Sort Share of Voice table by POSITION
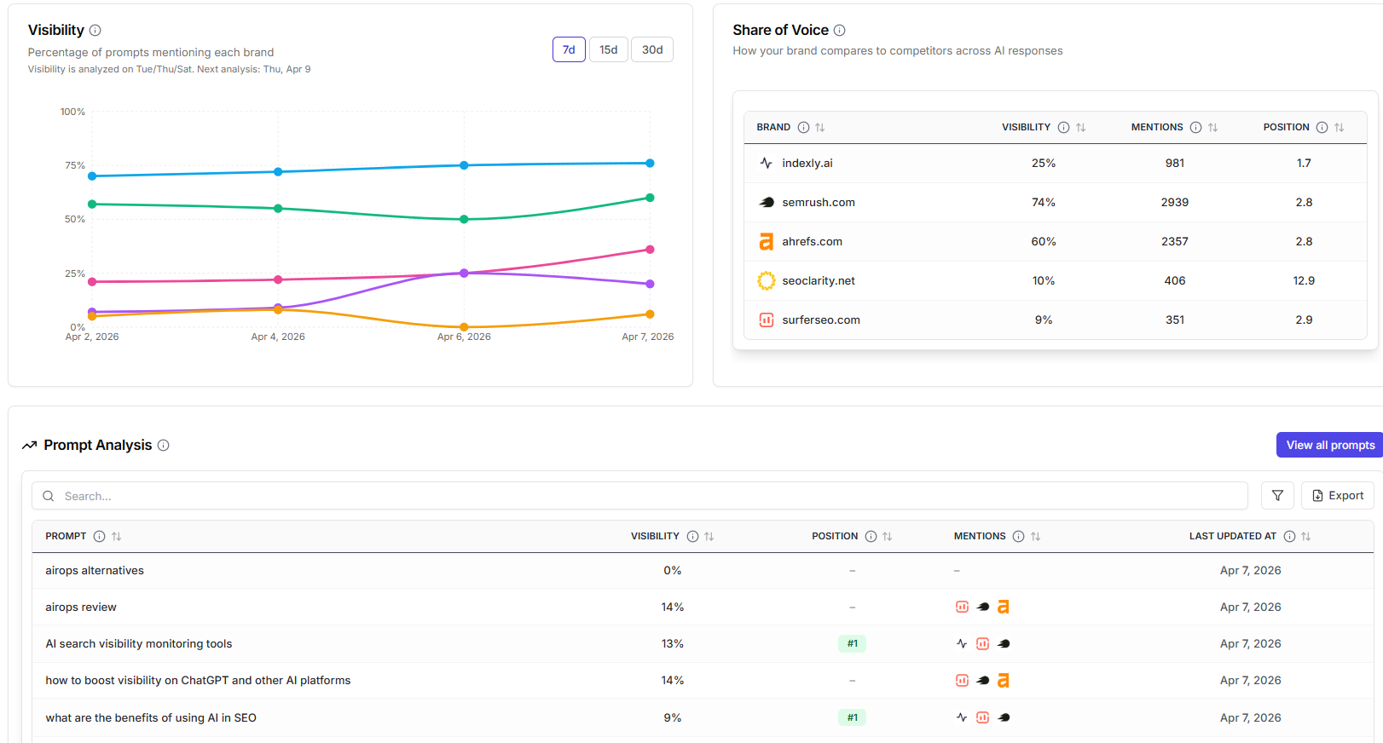 pyautogui.click(x=1339, y=128)
